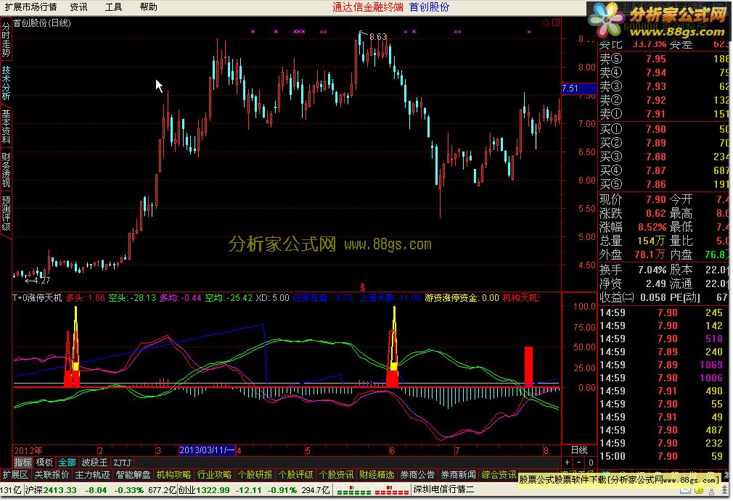This screenshot has height=501, width=733.
Task: Click the 15:00 7.90 tick row
Action: click(664, 456)
